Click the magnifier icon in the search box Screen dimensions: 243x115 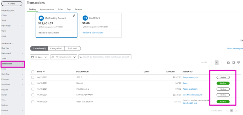(x=81, y=57)
